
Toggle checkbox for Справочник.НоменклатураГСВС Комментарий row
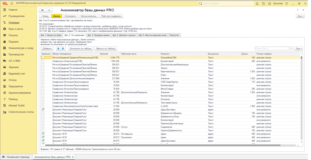point(43,61)
